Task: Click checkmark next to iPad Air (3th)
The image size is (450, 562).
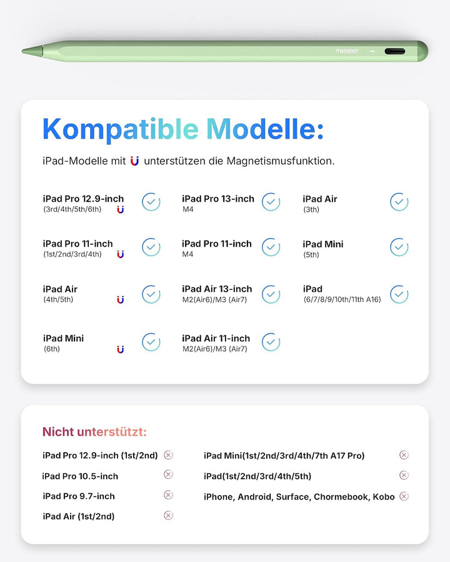Action: click(399, 202)
